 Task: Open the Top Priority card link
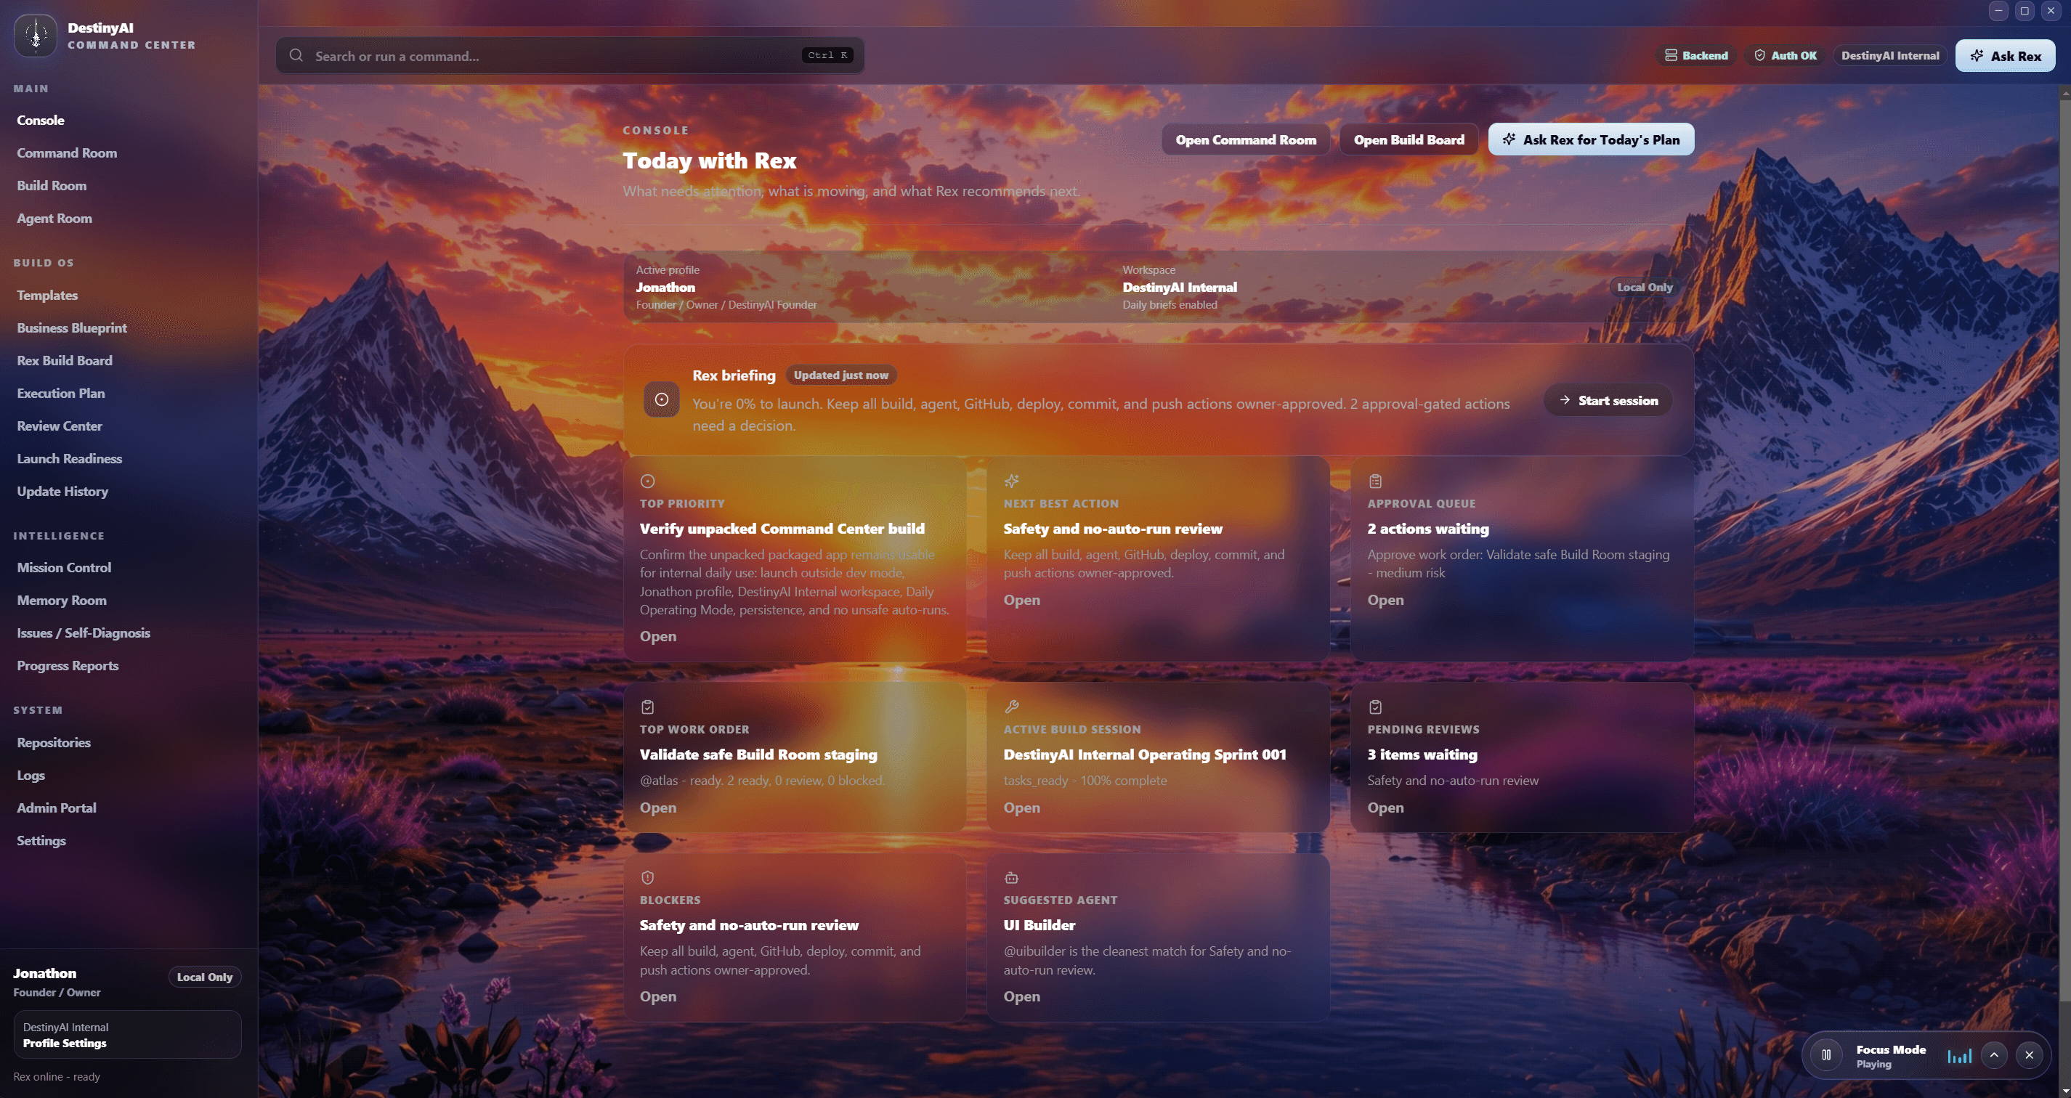(x=657, y=637)
